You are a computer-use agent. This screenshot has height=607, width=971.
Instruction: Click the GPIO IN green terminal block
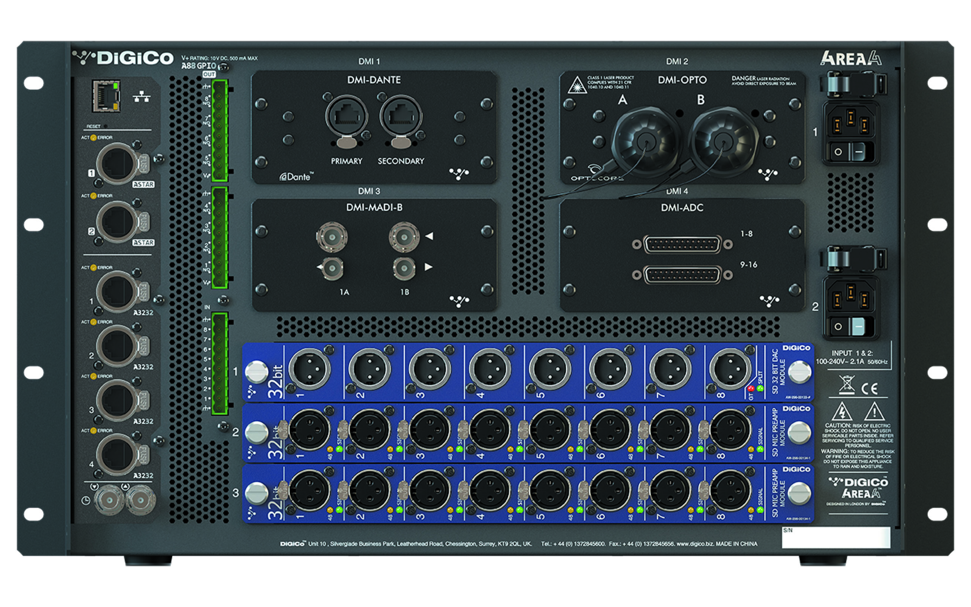[x=220, y=363]
